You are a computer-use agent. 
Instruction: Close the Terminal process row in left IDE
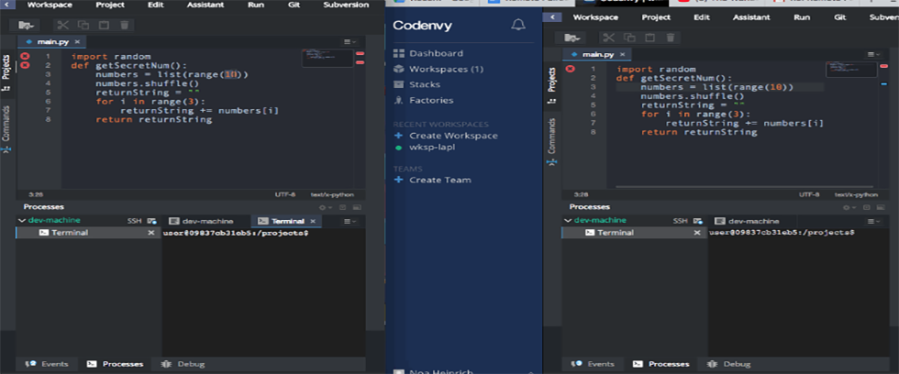coord(150,233)
